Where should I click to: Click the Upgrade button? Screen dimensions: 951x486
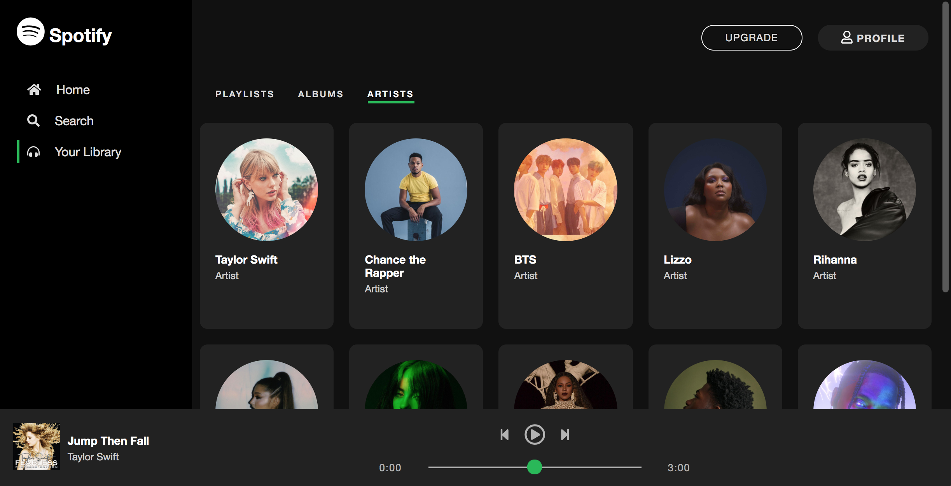(752, 38)
